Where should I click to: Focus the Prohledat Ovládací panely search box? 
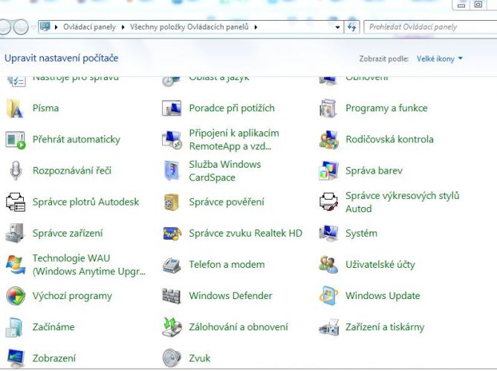(x=430, y=27)
